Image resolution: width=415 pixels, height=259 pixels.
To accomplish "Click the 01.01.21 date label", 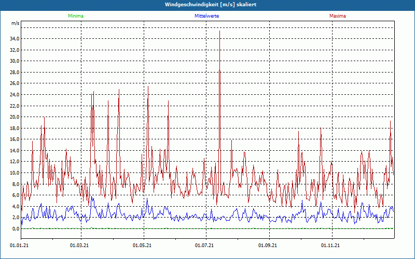I will pyautogui.click(x=19, y=246).
